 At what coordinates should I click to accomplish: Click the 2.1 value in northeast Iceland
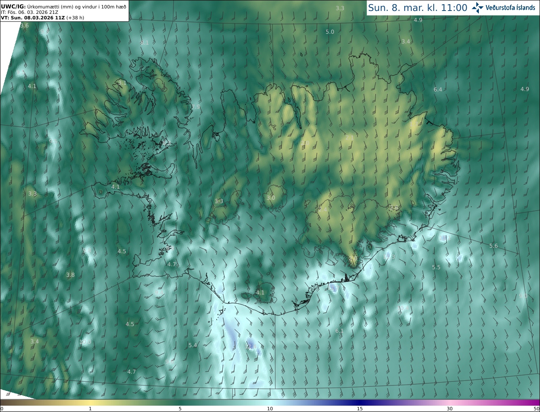click(349, 137)
